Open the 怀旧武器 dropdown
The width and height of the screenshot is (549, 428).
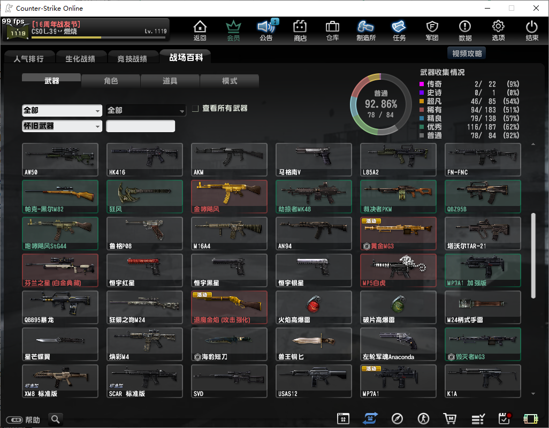62,126
